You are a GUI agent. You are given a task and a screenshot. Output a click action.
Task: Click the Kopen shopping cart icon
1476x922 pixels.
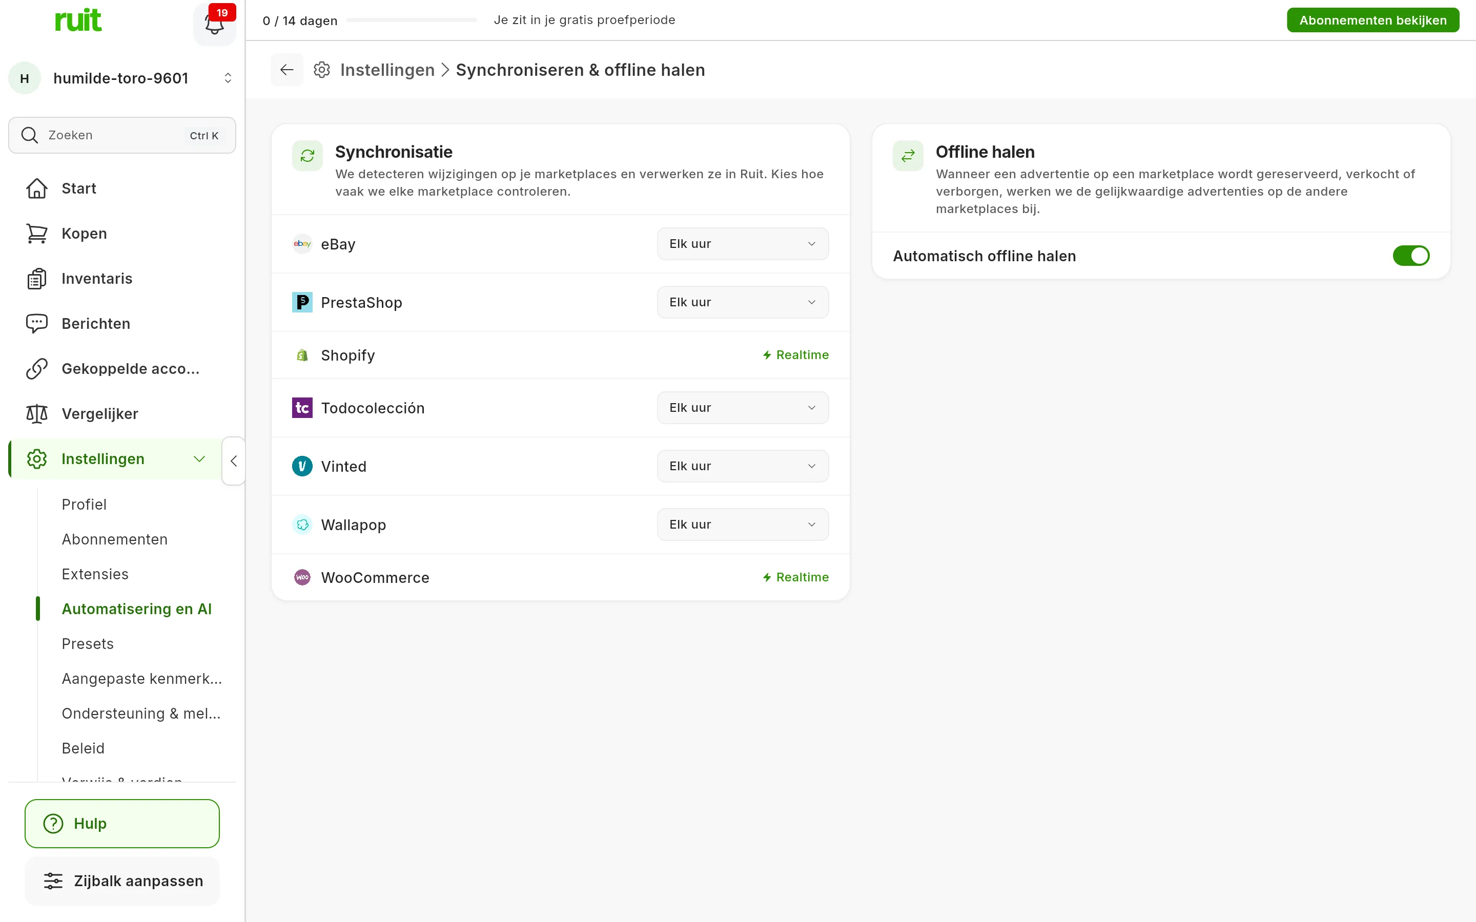pyautogui.click(x=36, y=234)
